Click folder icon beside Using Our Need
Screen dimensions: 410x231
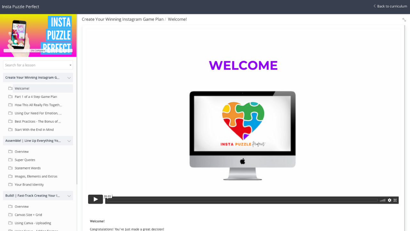10,113
